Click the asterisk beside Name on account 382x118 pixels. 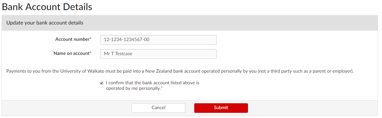pos(90,53)
